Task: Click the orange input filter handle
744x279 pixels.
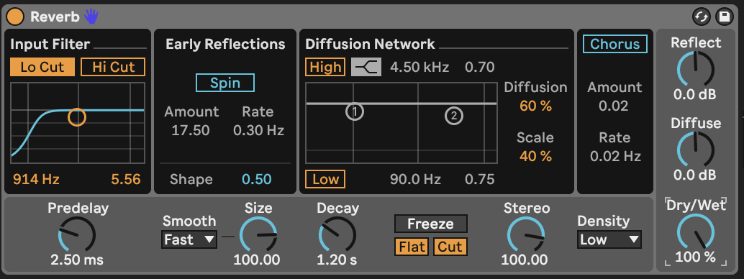Action: [77, 116]
